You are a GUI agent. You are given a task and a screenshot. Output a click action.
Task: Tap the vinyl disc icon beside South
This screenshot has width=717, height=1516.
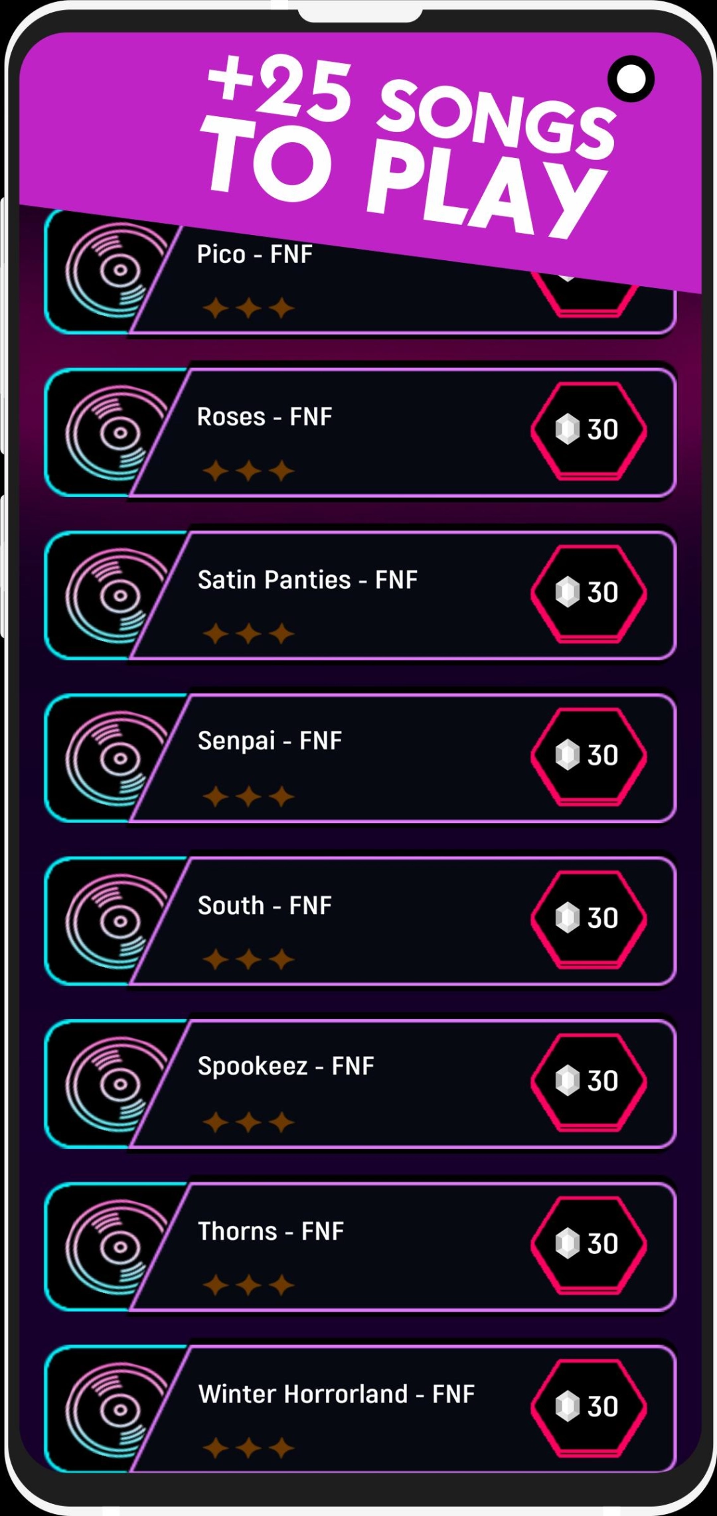pos(116,921)
